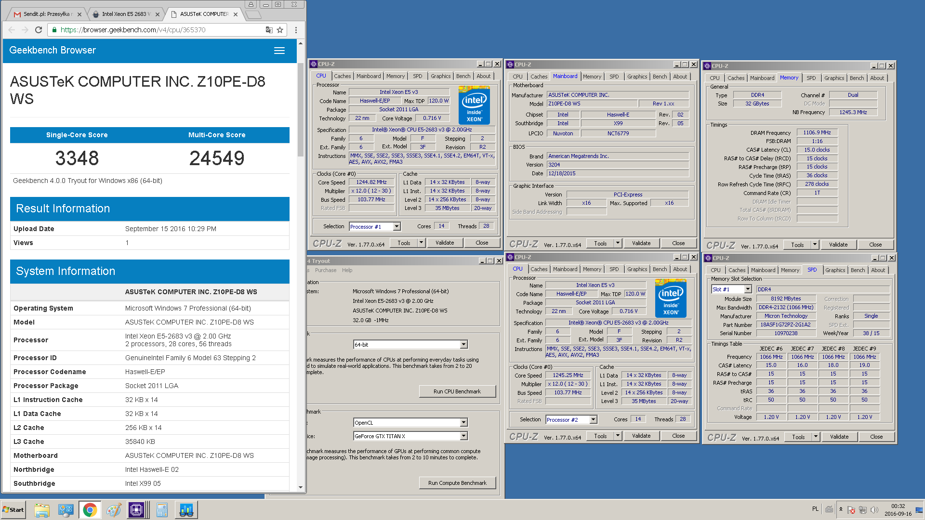Reload the Chrome page
The width and height of the screenshot is (925, 520).
click(39, 30)
